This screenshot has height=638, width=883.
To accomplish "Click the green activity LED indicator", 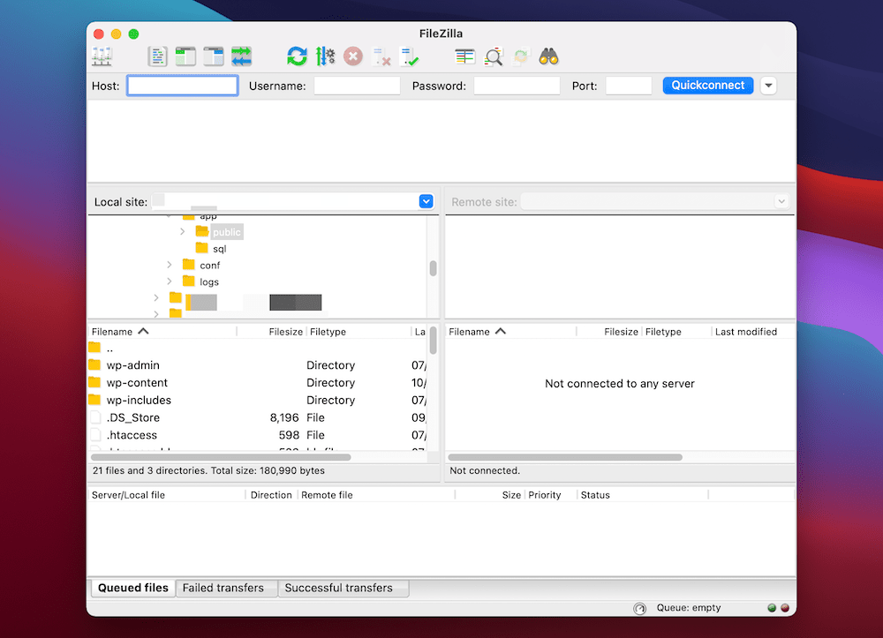I will click(772, 608).
